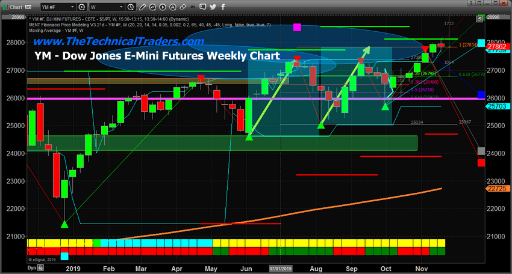This screenshot has height=274, width=512.
Task: Click the 07/01/2019 date marker
Action: click(x=281, y=269)
